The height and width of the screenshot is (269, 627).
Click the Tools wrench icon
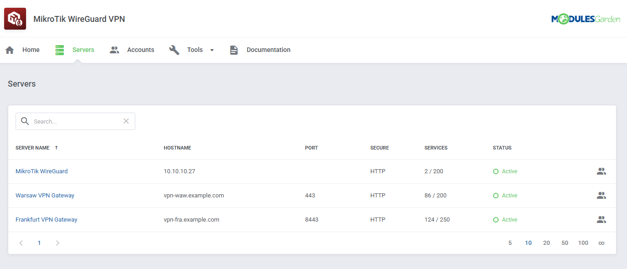click(174, 50)
